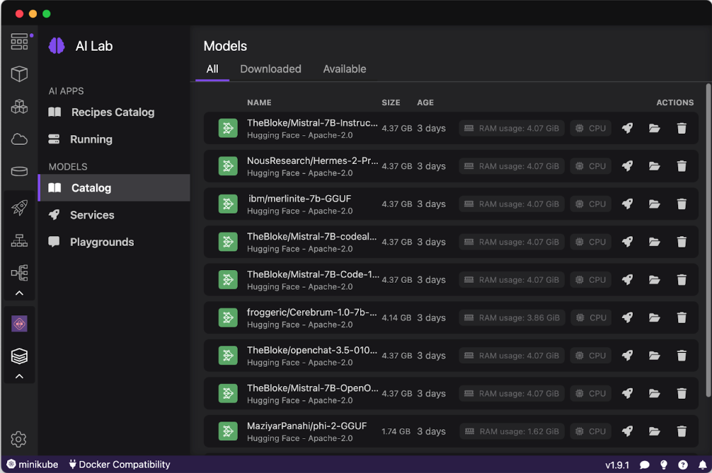Switch to the Downloaded tab

(x=270, y=69)
